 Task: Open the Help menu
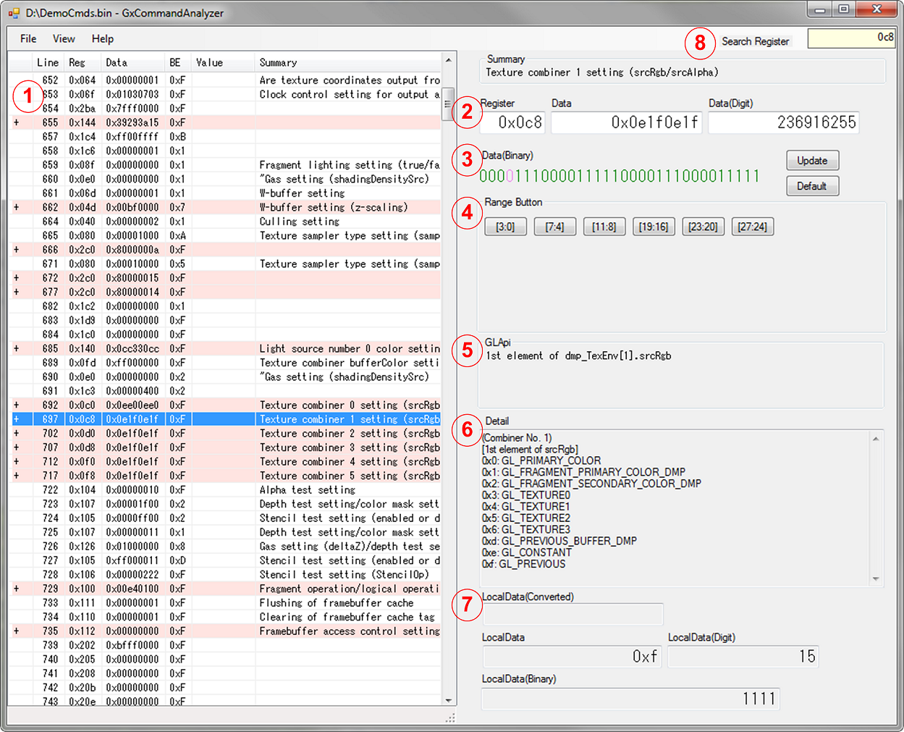point(102,39)
